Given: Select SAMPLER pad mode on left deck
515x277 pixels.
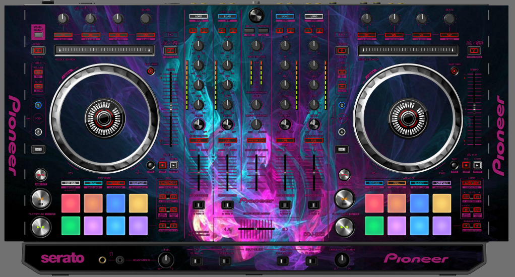Looking at the screenshot, I should (138, 183).
